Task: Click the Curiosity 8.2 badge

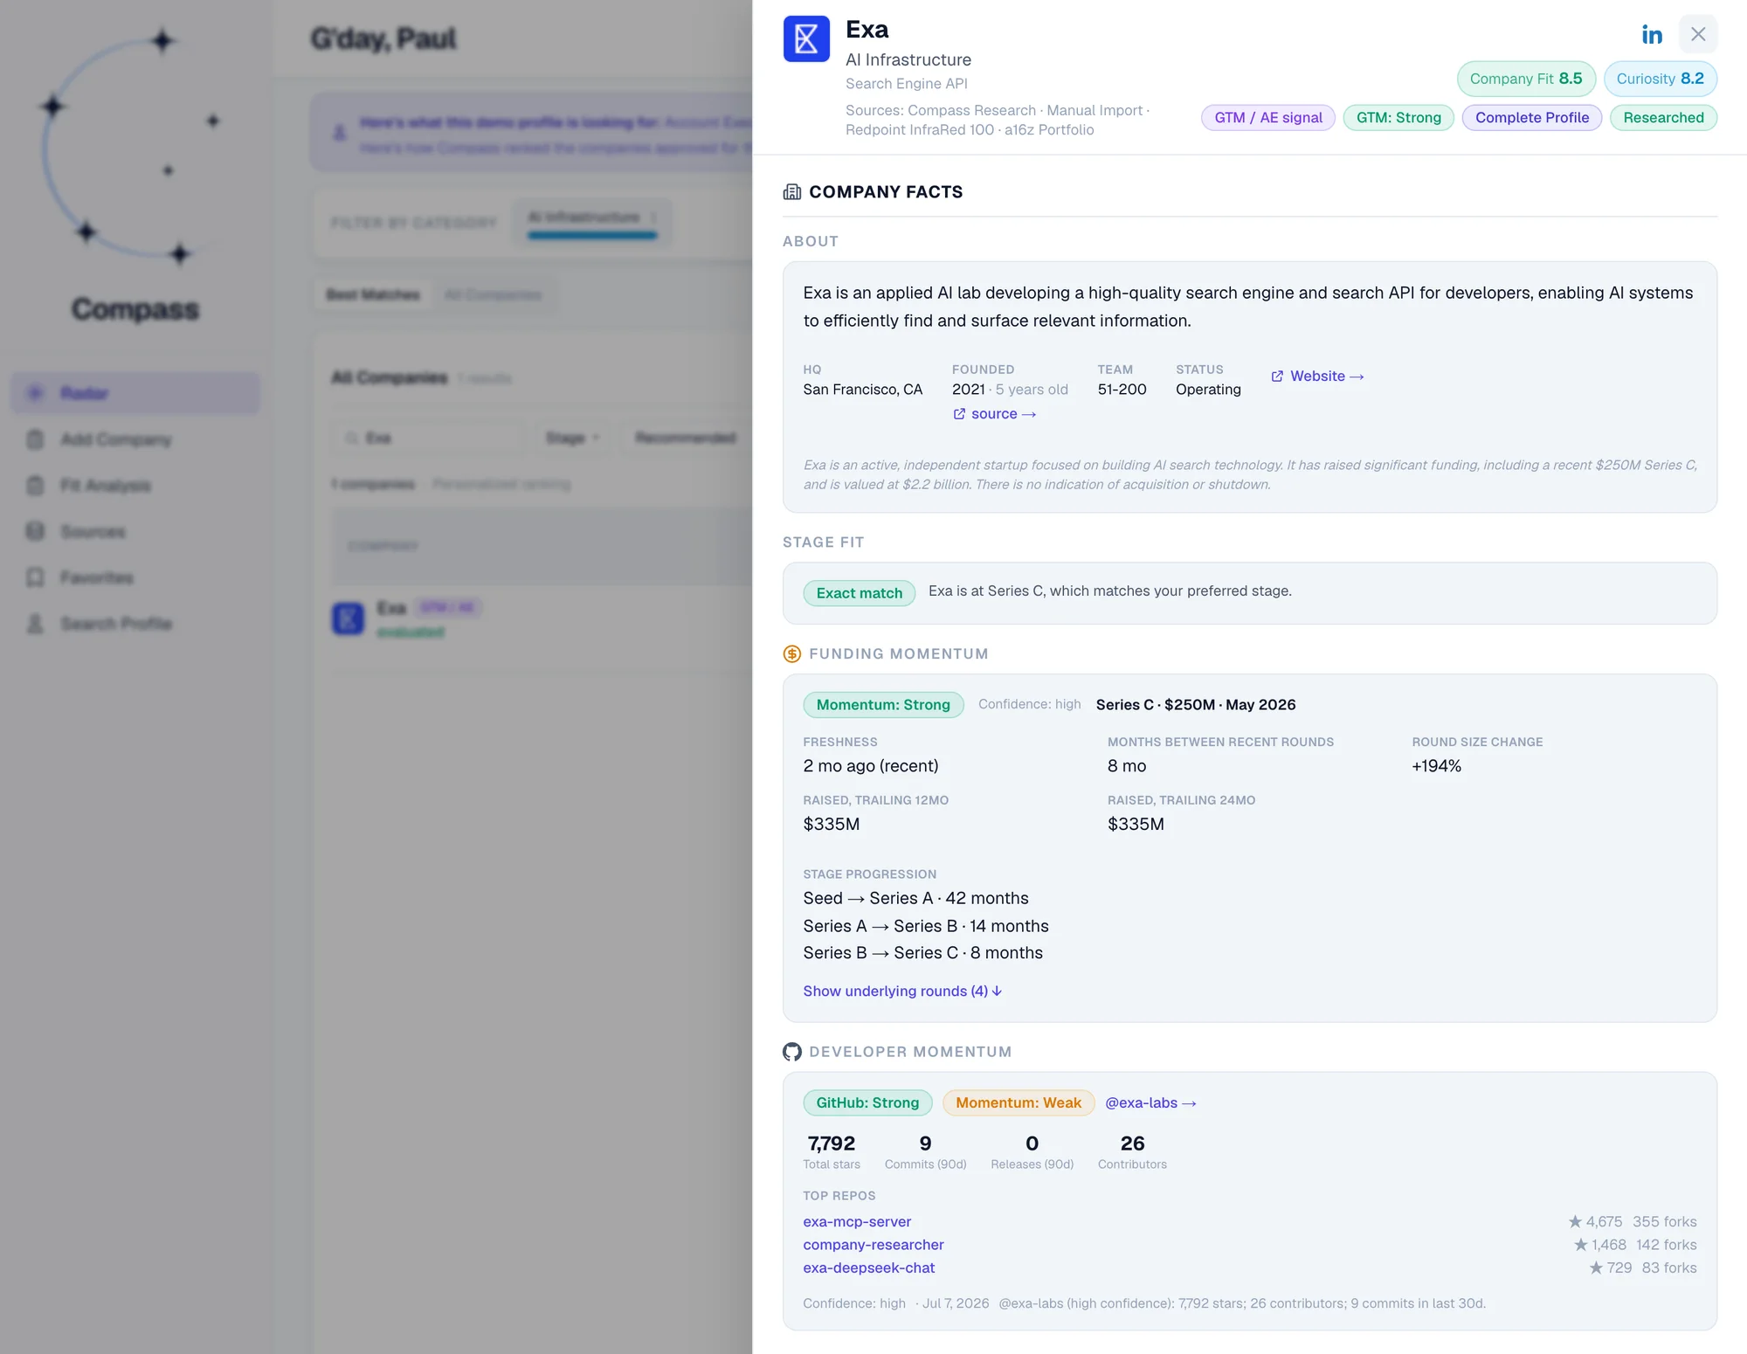Action: (x=1661, y=79)
